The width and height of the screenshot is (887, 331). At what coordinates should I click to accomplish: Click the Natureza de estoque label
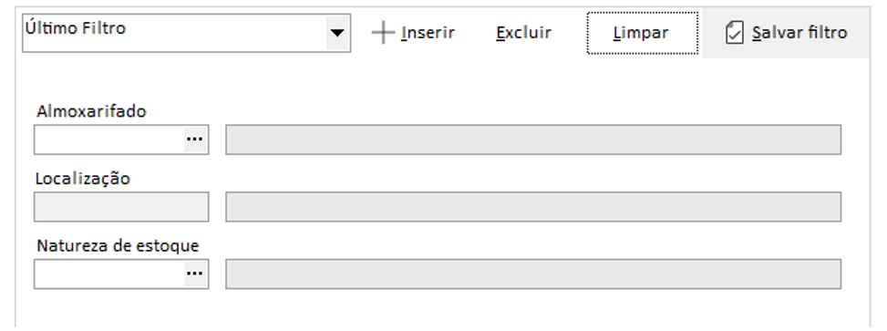[118, 246]
